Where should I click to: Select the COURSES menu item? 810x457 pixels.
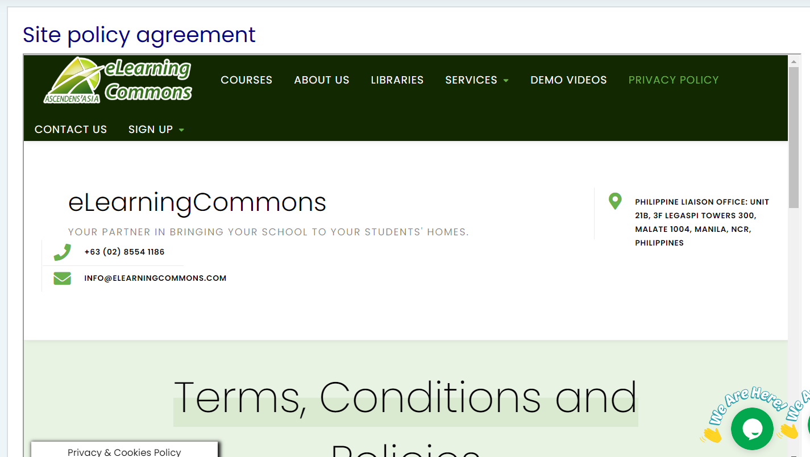point(246,80)
